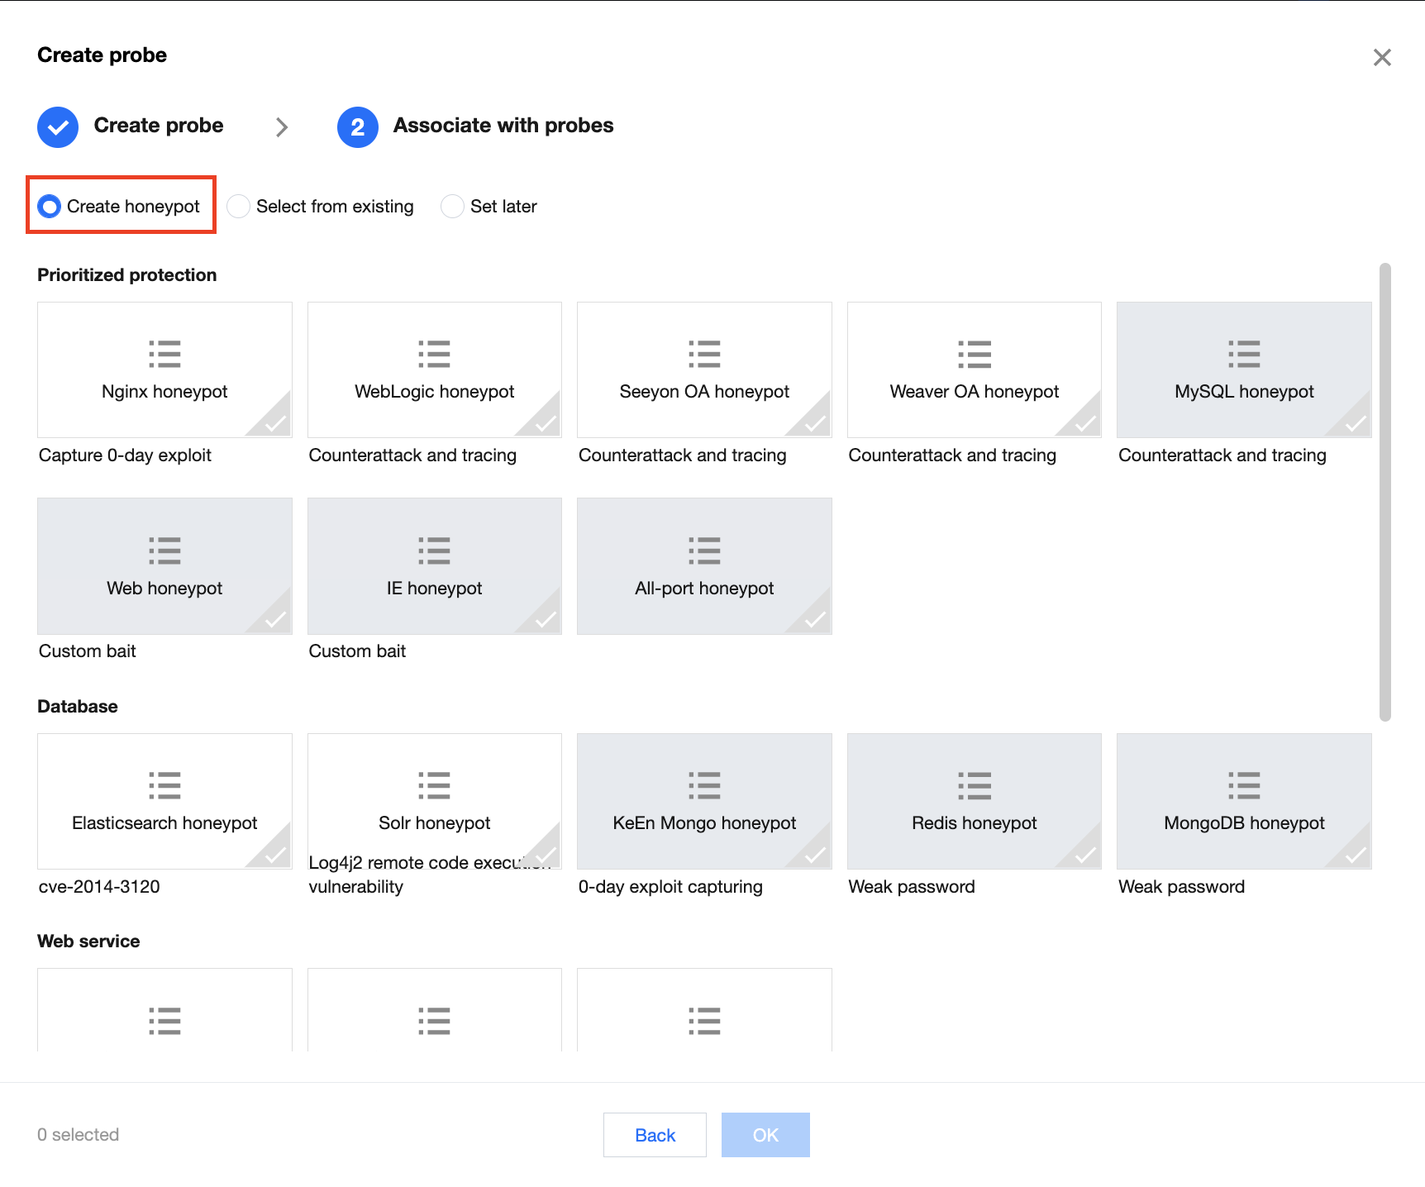Click the MySQL honeypot list icon
The width and height of the screenshot is (1425, 1187).
(x=1244, y=354)
